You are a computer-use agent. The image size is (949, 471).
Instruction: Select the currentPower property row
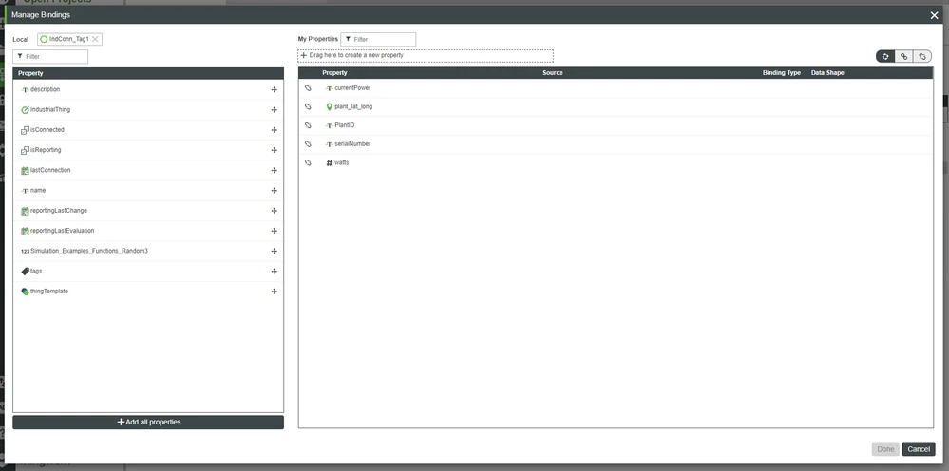pos(616,88)
